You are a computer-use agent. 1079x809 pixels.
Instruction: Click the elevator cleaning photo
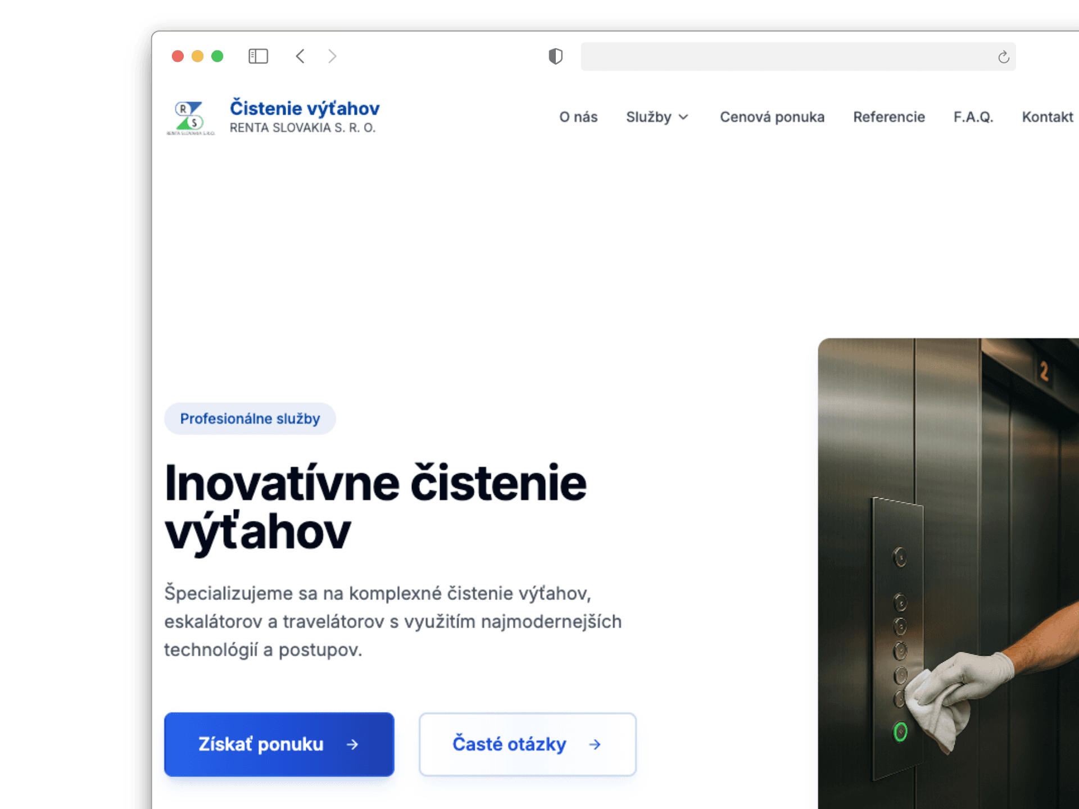(x=949, y=573)
